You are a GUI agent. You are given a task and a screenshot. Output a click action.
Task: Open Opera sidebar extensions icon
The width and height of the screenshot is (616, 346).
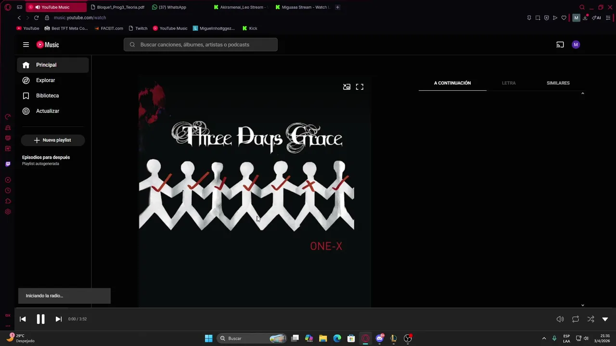pos(8,201)
